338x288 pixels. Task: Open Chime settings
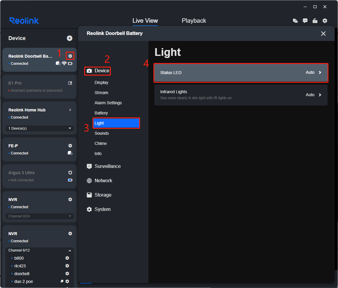click(100, 143)
